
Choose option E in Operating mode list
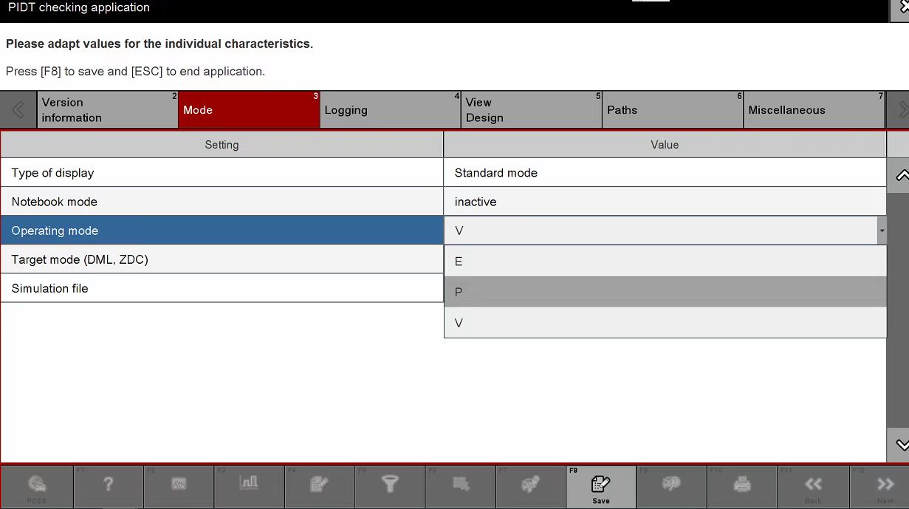pos(665,262)
